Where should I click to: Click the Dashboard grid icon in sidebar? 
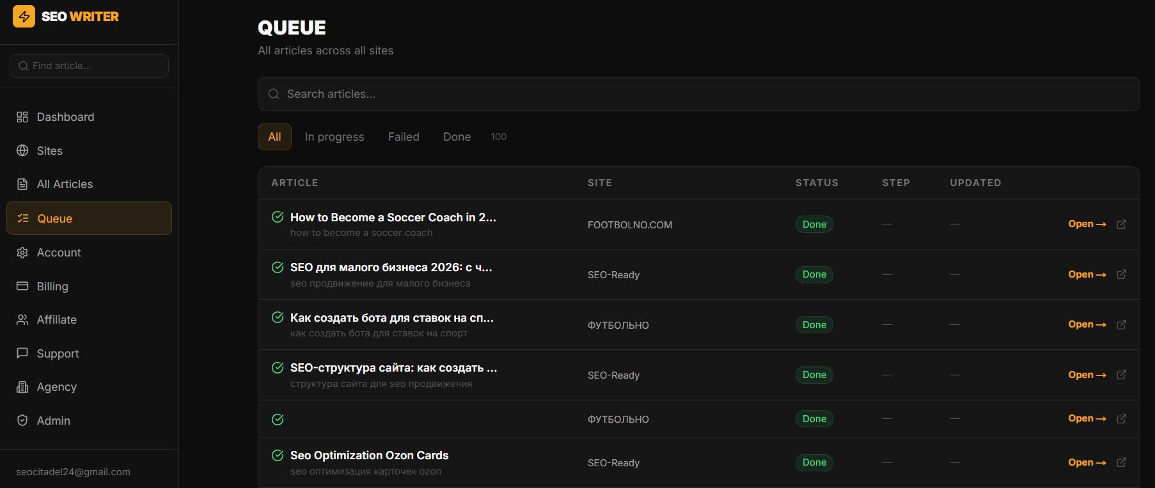22,117
